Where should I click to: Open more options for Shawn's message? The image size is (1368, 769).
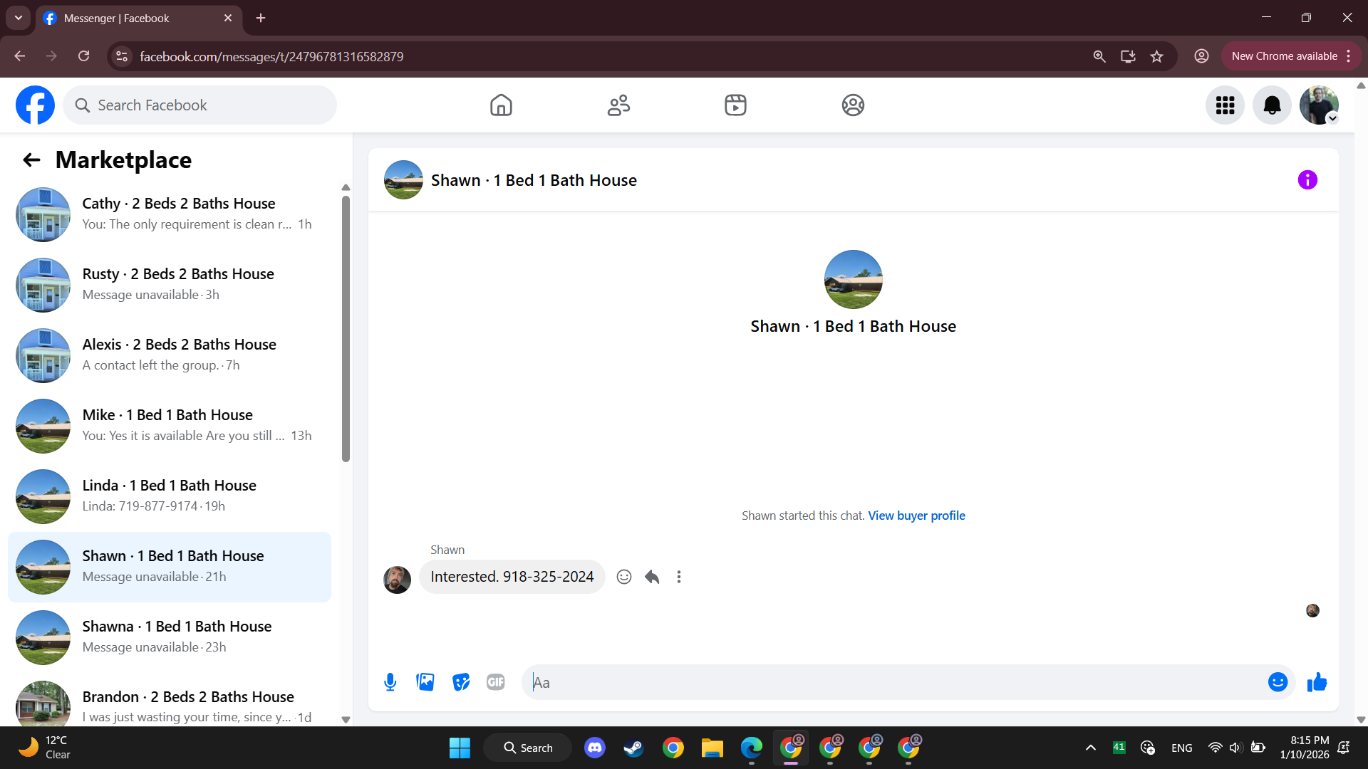point(679,577)
